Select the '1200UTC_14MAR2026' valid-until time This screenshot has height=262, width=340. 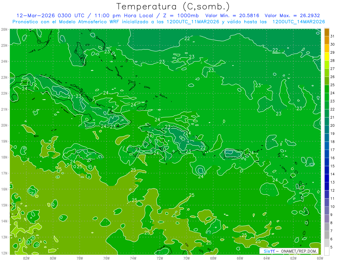point(299,22)
